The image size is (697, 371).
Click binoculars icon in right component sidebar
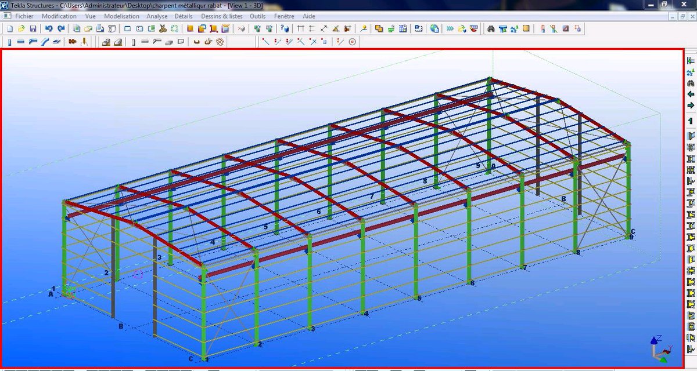point(691,83)
